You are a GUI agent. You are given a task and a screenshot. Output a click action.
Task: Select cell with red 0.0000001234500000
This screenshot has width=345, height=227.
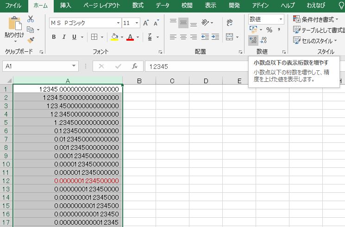[68, 181]
